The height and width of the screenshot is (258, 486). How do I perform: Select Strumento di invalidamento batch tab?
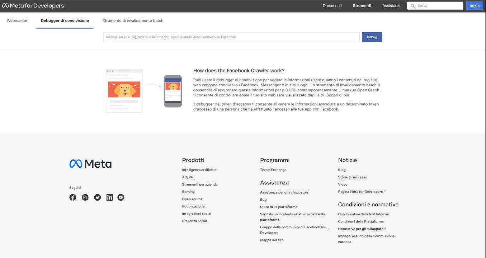(133, 21)
